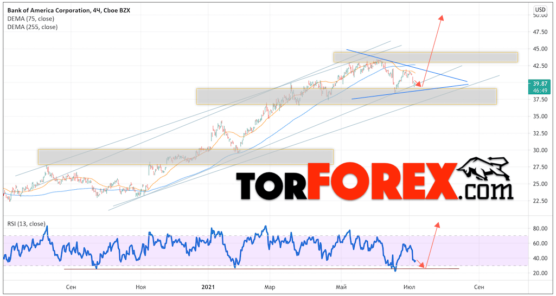This screenshot has width=556, height=296.
Task: Open the USD currency selector
Action: click(x=540, y=9)
